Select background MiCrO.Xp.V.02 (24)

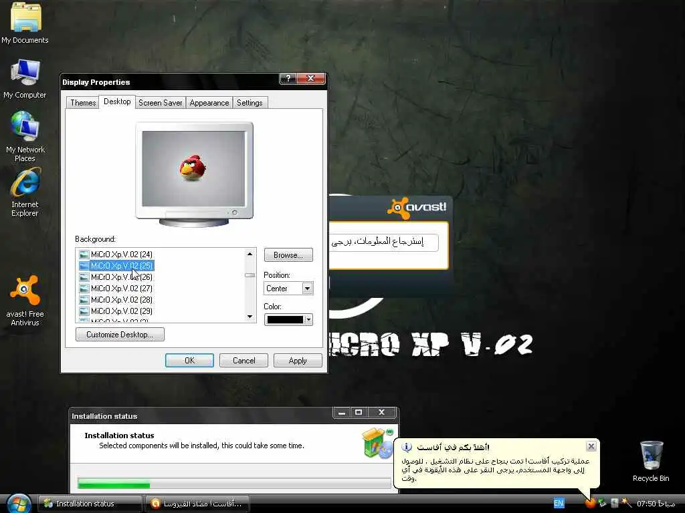pyautogui.click(x=122, y=254)
